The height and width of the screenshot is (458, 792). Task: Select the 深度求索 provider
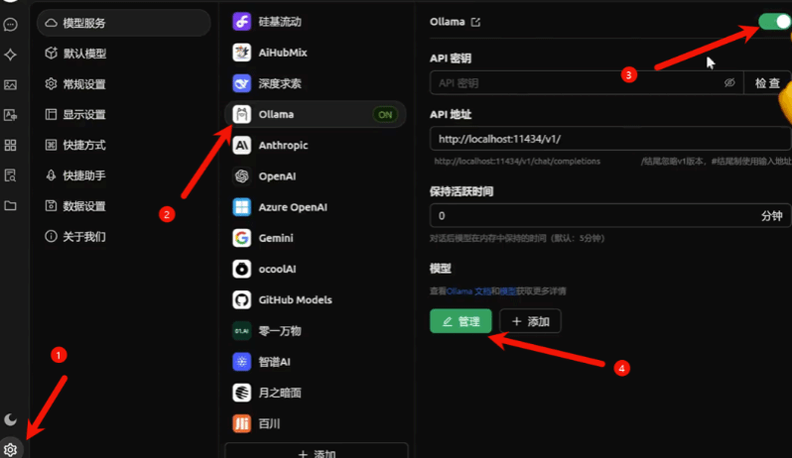tap(316, 83)
